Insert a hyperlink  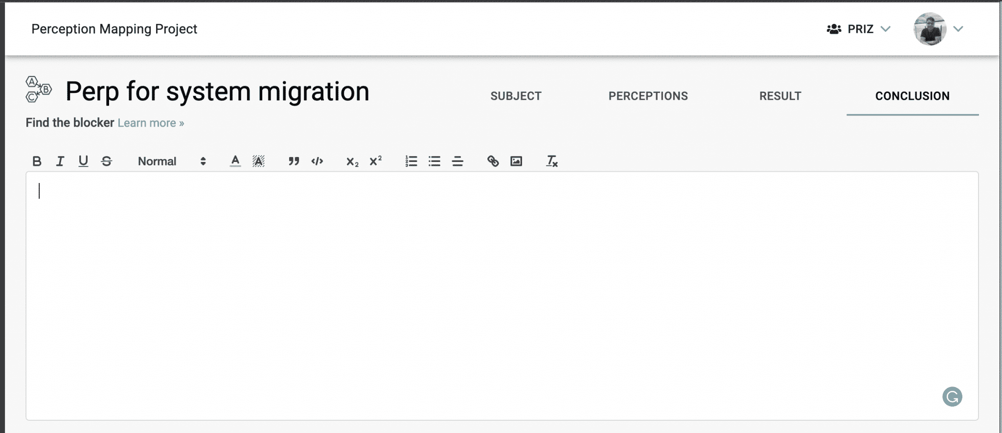coord(493,161)
